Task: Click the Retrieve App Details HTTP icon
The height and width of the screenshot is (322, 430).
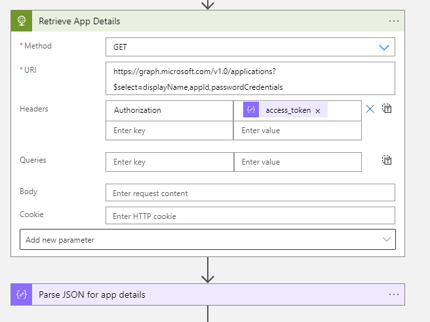Action: (x=21, y=21)
